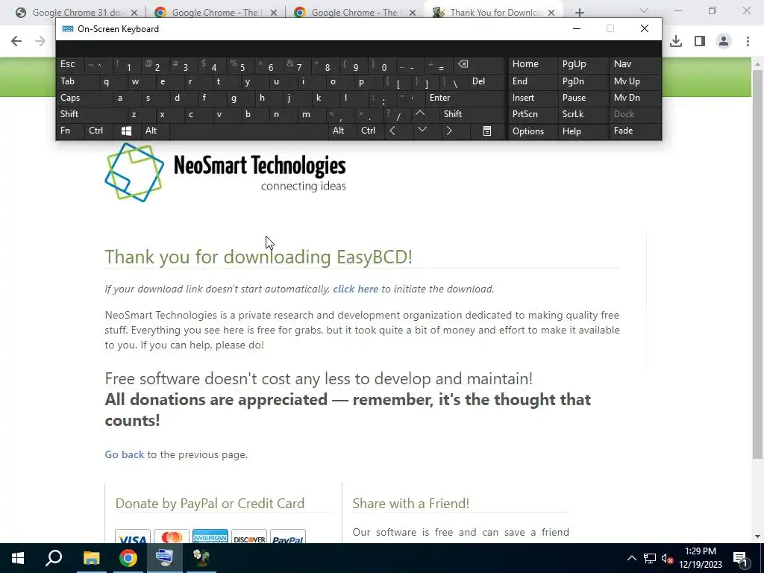This screenshot has height=573, width=764.
Task: Toggle the right Alt key
Action: click(342, 131)
